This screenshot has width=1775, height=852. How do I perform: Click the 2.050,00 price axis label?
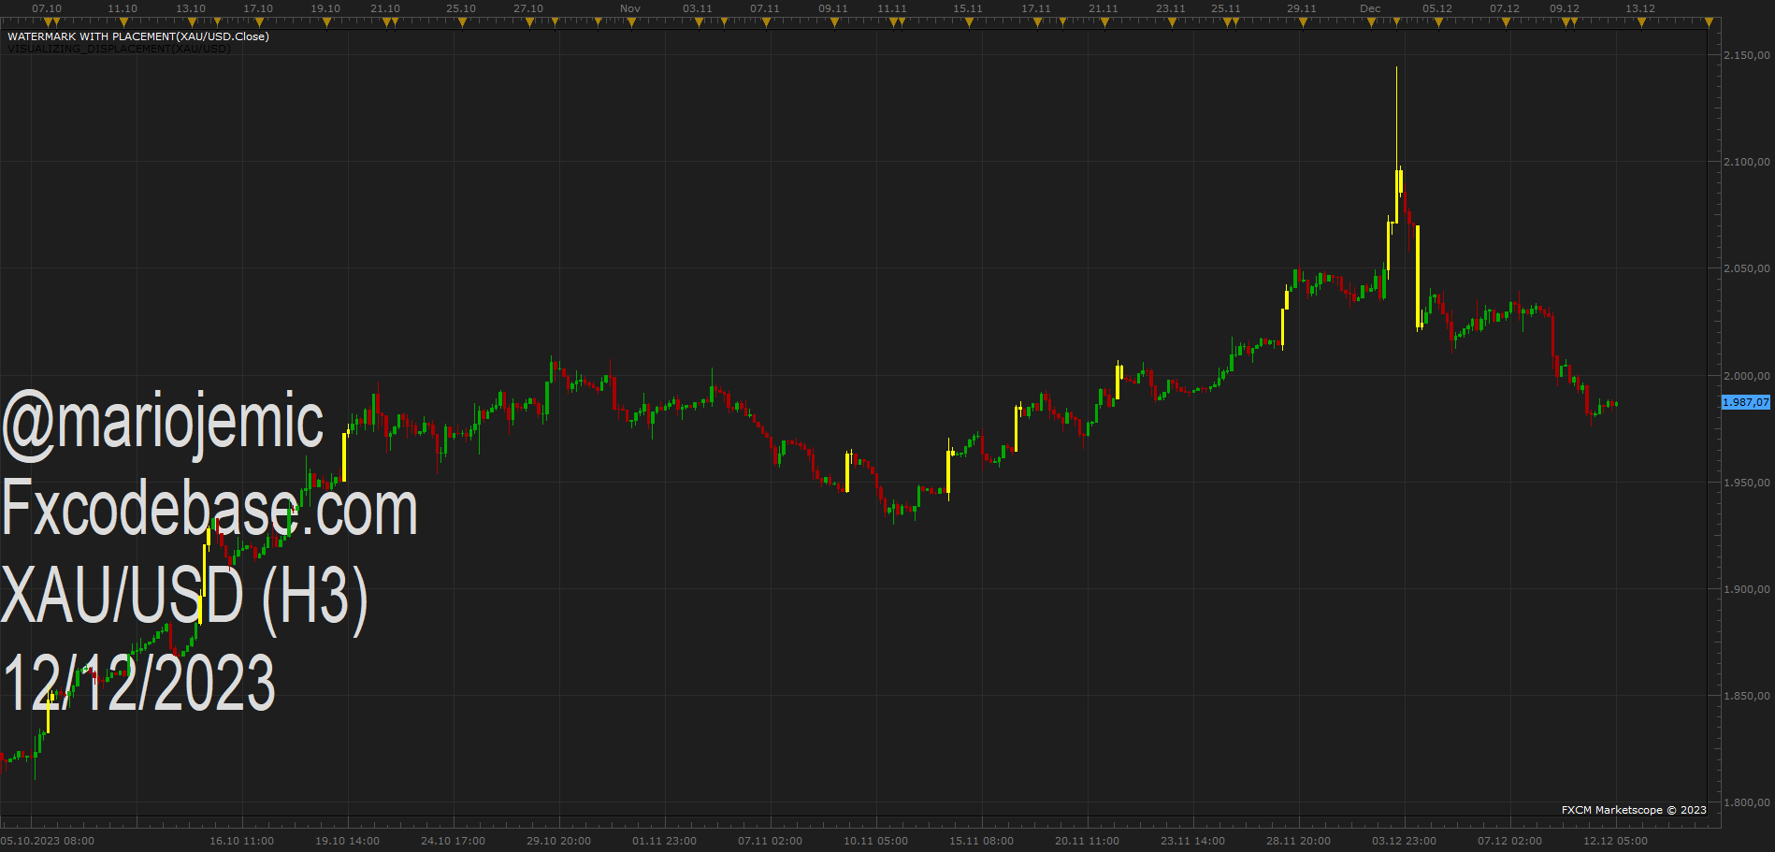point(1746,268)
